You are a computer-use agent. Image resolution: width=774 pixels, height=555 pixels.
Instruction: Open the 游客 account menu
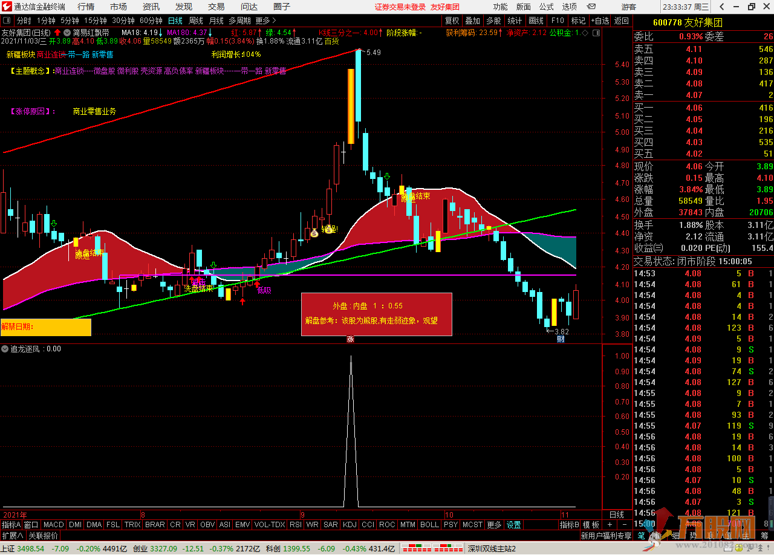(x=628, y=7)
